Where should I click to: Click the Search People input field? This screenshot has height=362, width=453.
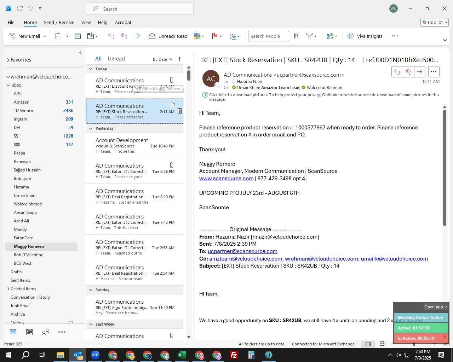[268, 36]
